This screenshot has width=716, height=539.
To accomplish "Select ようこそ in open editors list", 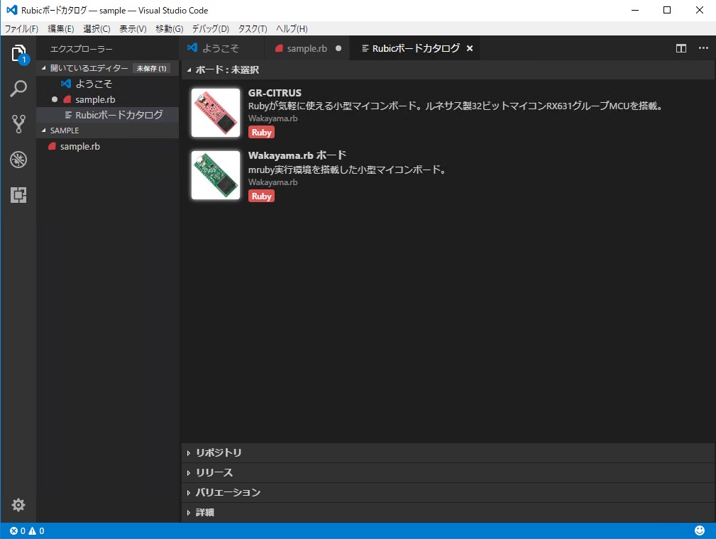I will click(x=108, y=84).
